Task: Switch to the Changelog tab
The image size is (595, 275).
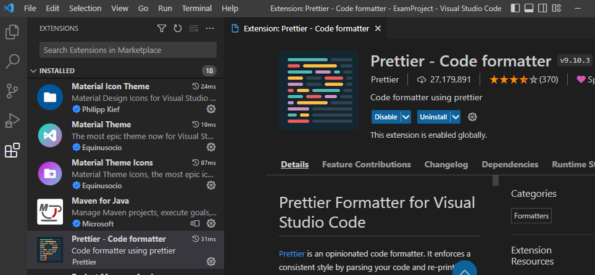Action: point(446,164)
